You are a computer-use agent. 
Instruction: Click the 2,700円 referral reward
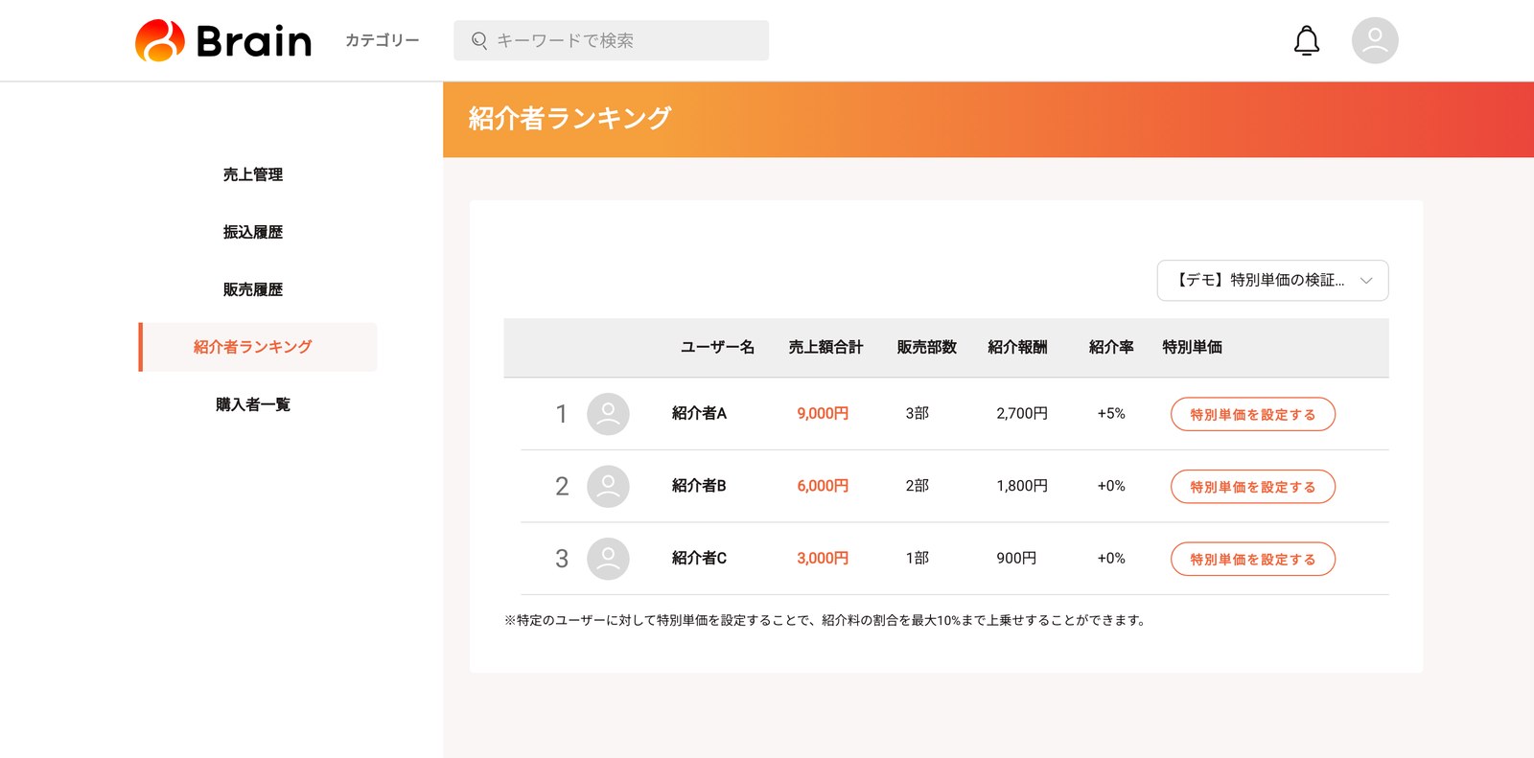(x=1022, y=413)
